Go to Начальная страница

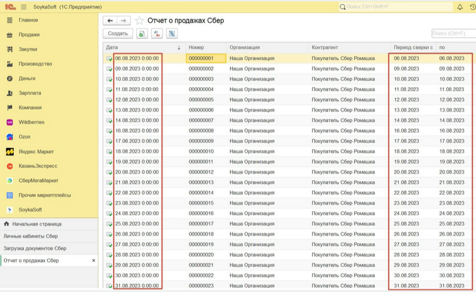click(37, 224)
